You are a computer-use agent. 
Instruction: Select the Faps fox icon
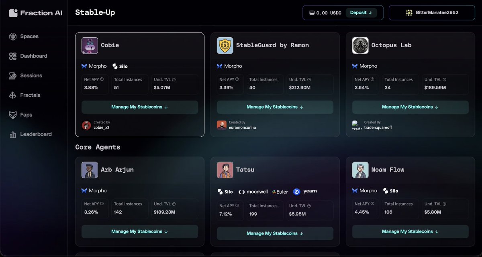[13, 115]
